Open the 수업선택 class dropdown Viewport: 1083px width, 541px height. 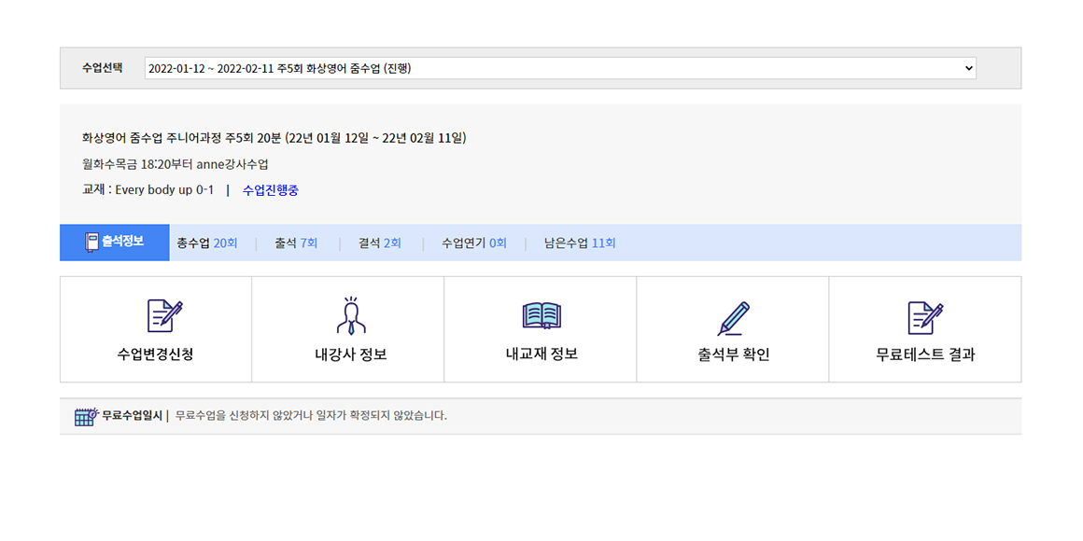point(560,68)
